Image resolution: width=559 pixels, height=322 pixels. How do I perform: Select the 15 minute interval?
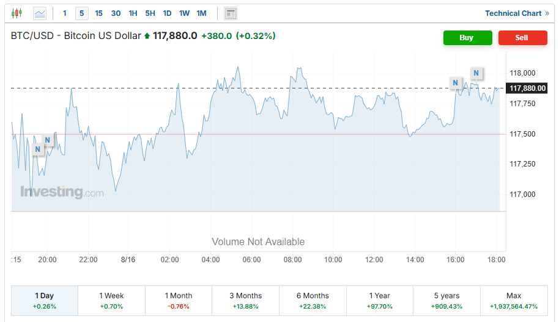pos(98,13)
